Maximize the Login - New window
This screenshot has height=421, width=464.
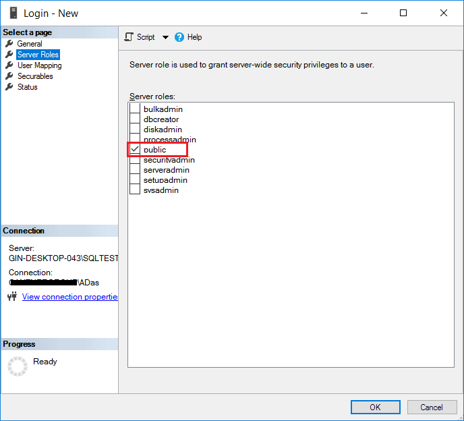click(403, 13)
